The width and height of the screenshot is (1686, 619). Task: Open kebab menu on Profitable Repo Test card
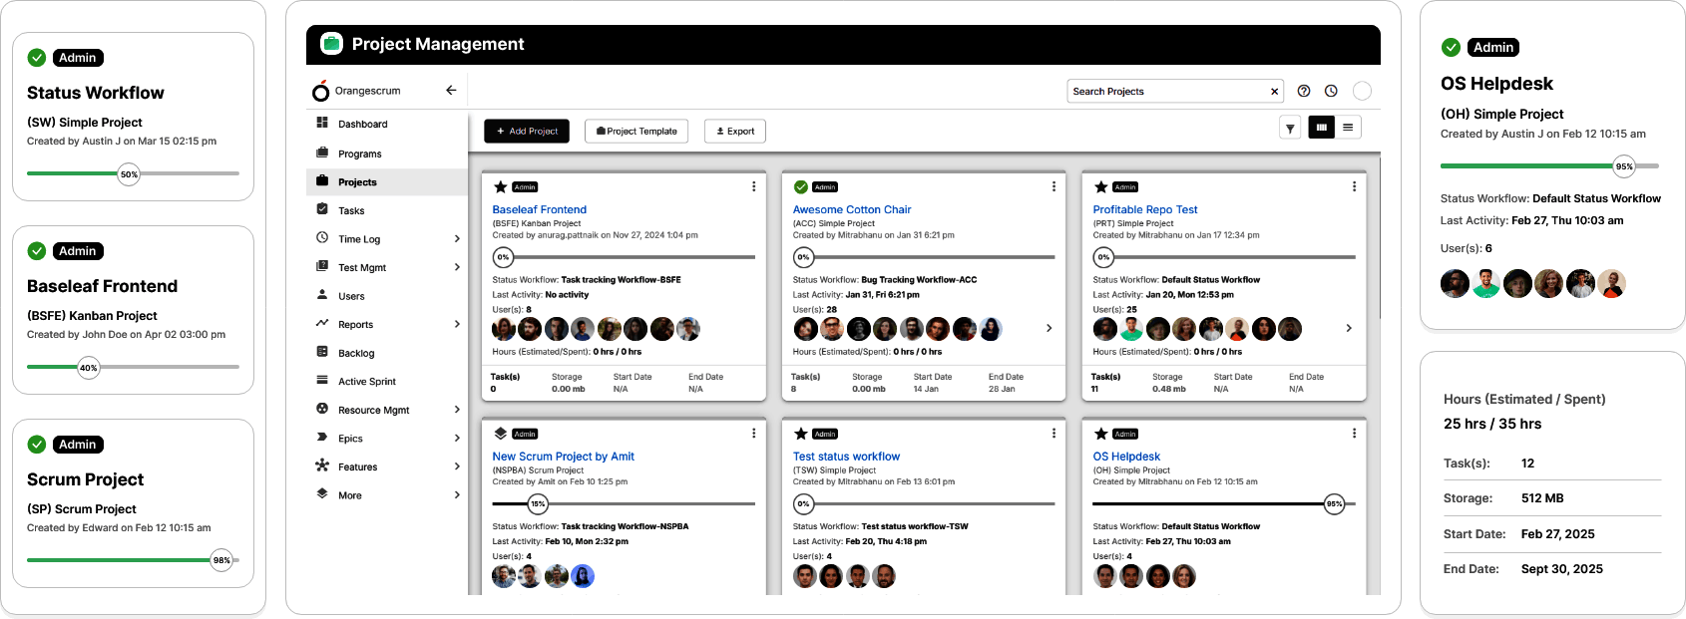pos(1354,186)
